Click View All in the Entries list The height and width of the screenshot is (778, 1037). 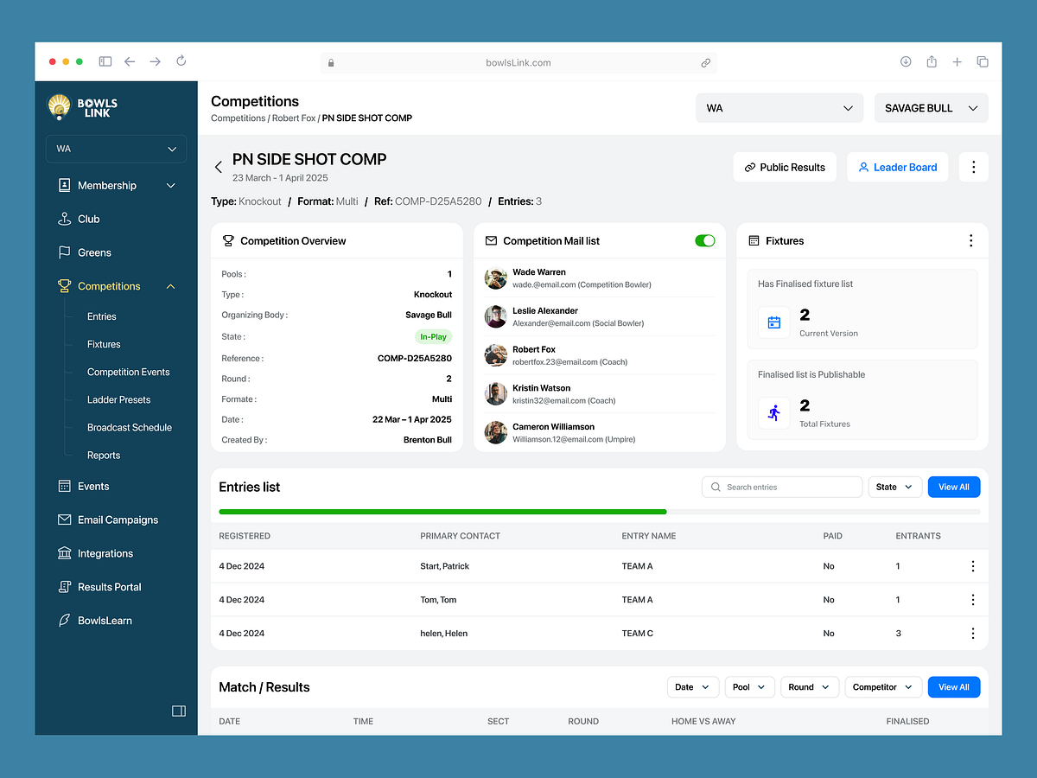[954, 487]
